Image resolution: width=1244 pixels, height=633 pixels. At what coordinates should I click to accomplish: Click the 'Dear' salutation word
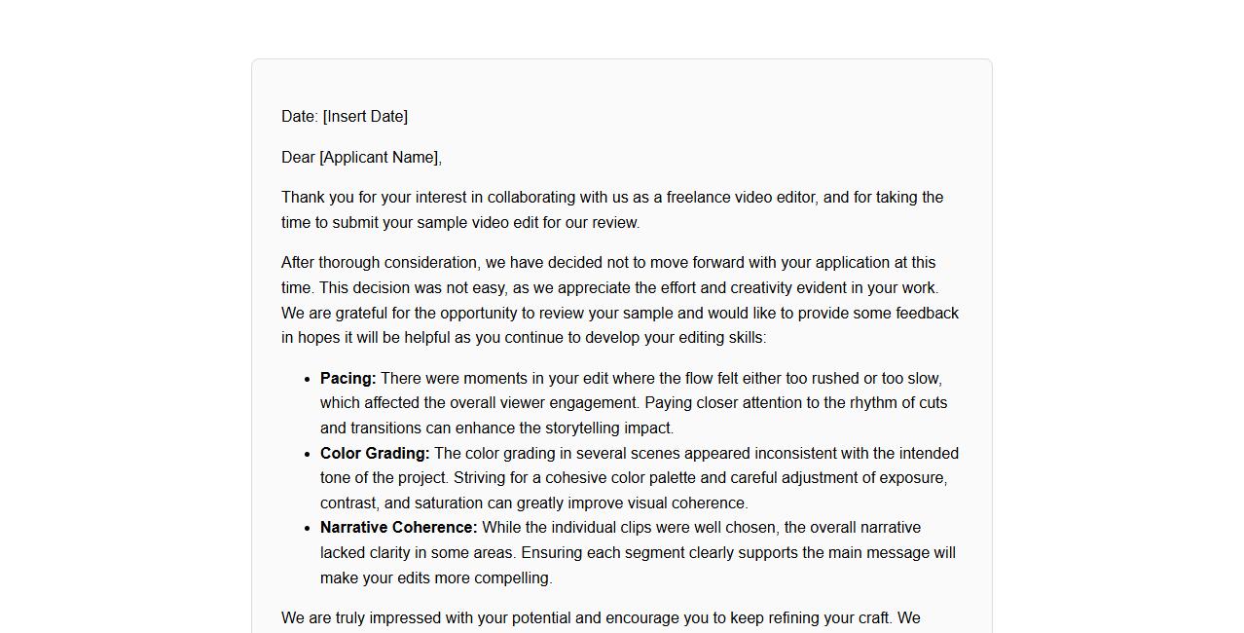(298, 158)
